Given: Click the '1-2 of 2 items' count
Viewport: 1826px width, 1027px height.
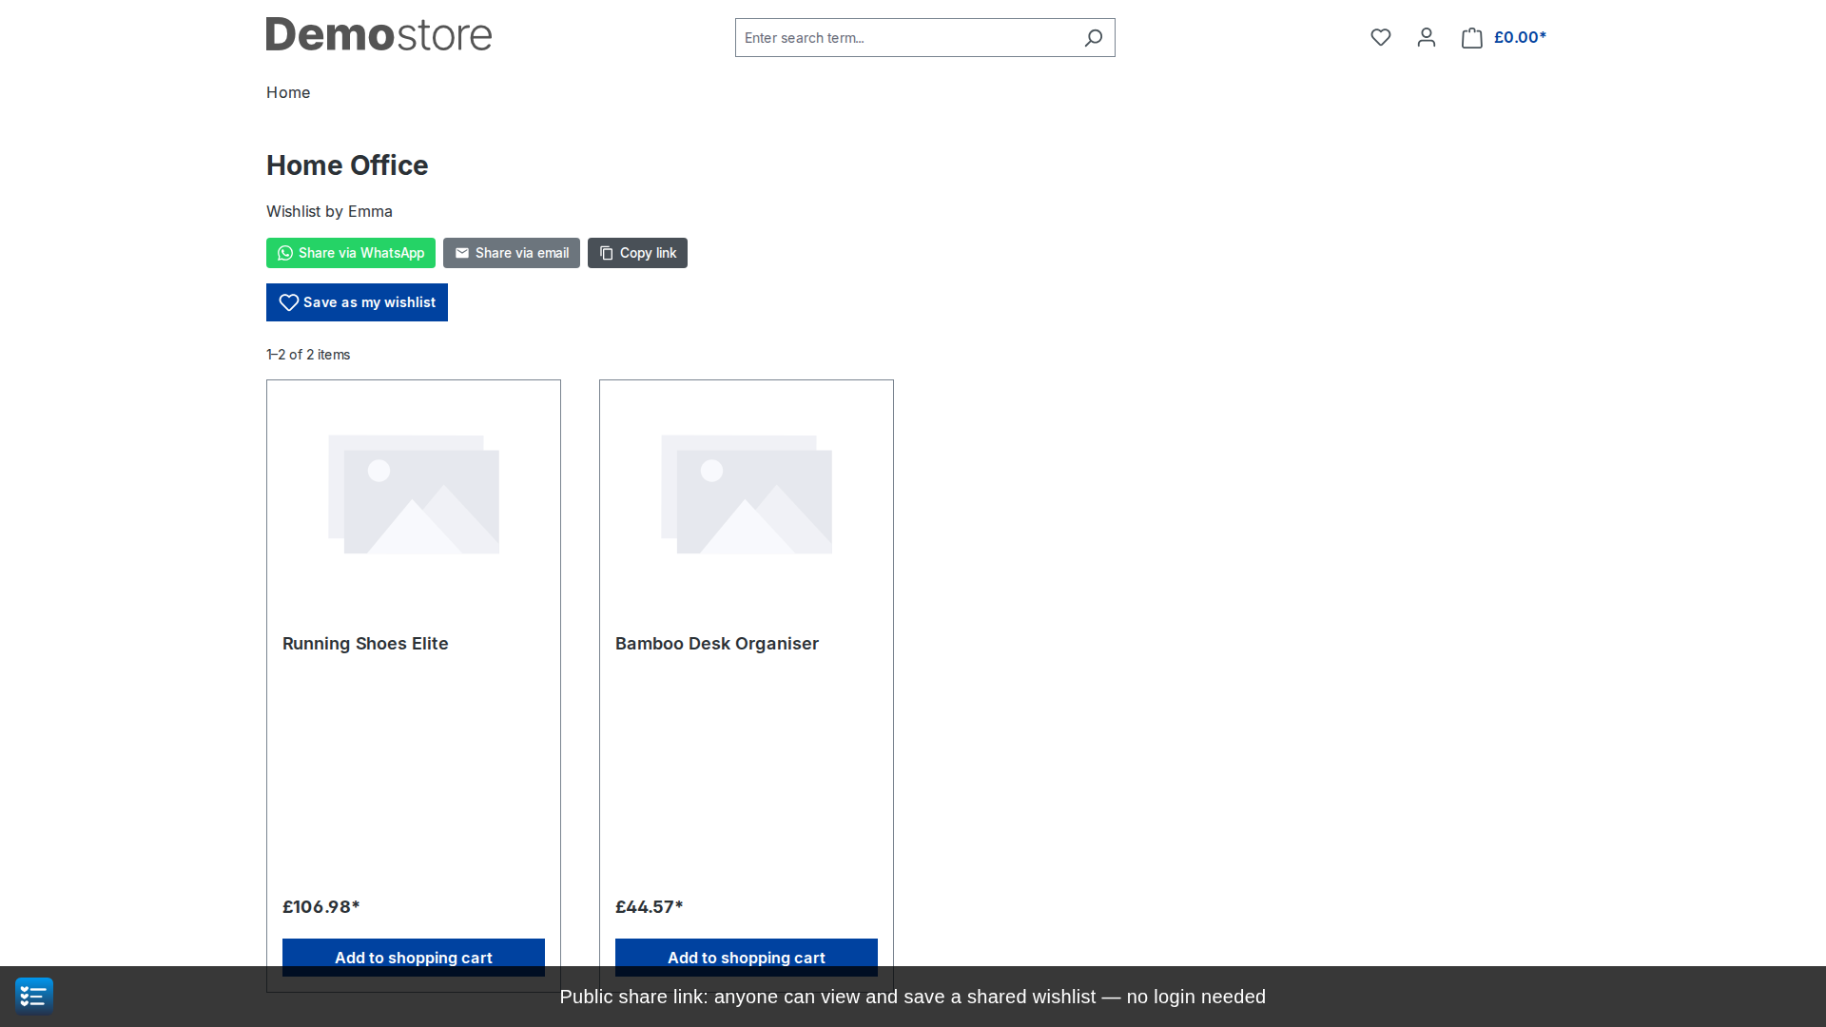Looking at the screenshot, I should (x=308, y=355).
